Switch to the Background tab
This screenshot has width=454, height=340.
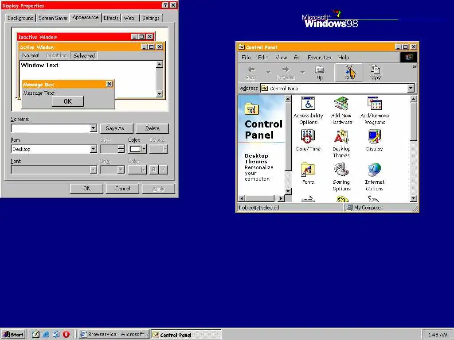[x=20, y=18]
